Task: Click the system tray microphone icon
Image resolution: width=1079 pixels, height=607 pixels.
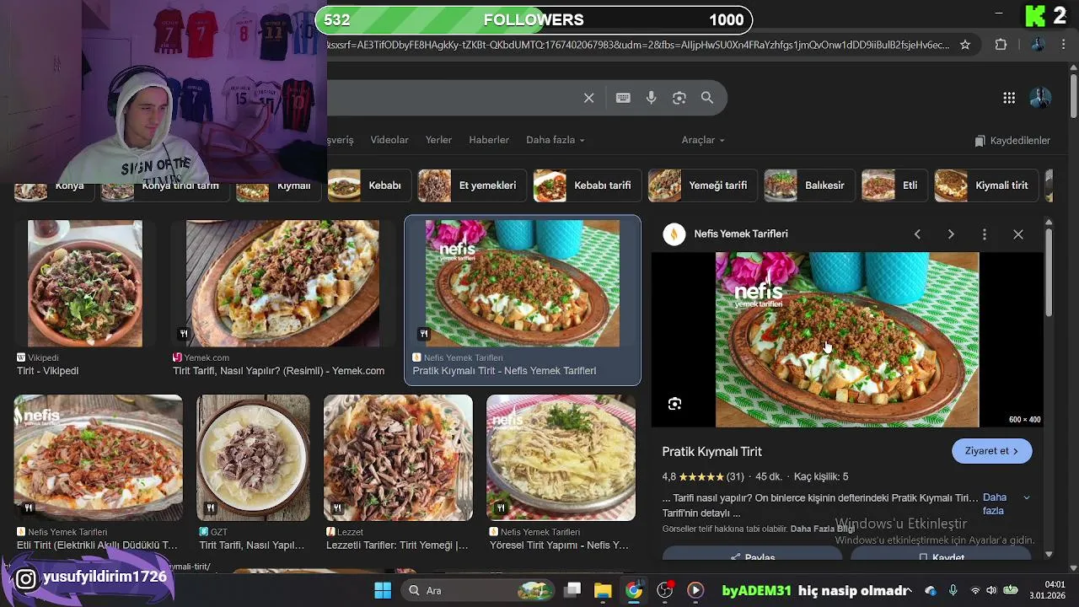Action: pyautogui.click(x=953, y=590)
